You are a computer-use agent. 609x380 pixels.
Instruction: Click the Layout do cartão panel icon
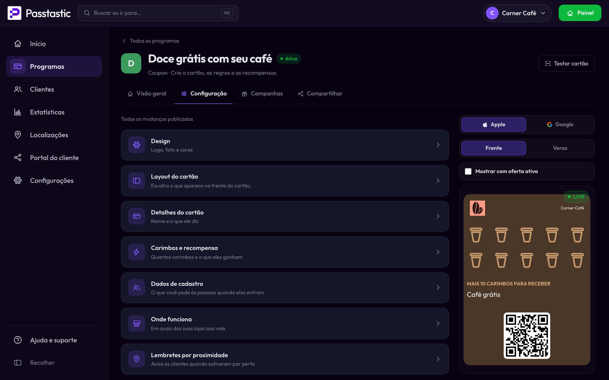[136, 180]
